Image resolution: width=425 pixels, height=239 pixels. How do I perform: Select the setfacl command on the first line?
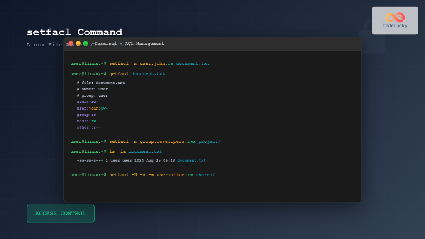point(118,63)
